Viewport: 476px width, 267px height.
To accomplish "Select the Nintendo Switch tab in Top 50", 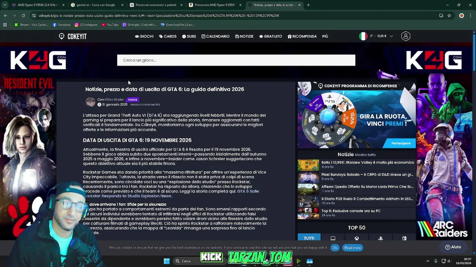I will 404,238.
